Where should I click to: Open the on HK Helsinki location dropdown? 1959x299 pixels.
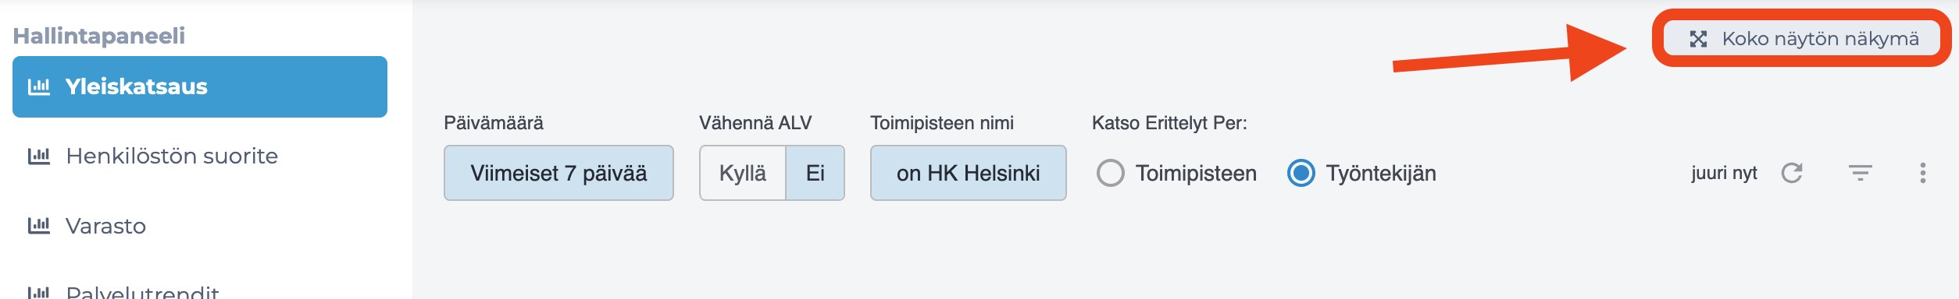click(969, 173)
